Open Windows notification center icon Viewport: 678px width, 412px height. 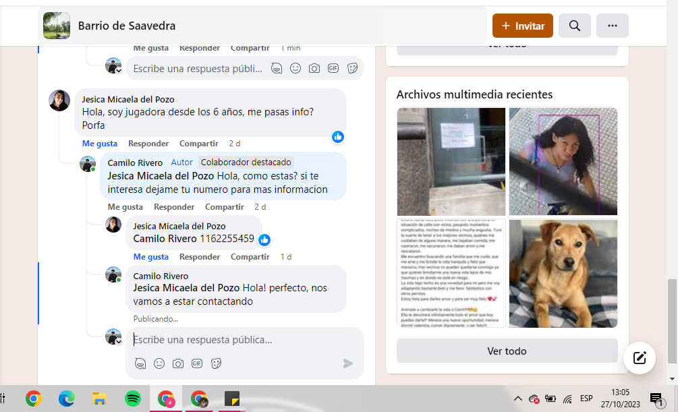pos(656,399)
